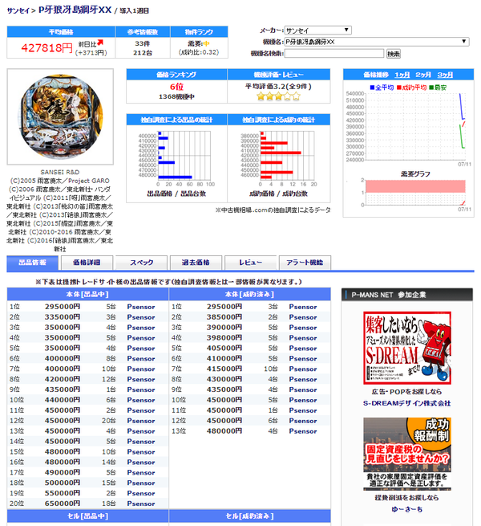
Task: Show the 2ヶ月 price trend
Action: tap(423, 75)
